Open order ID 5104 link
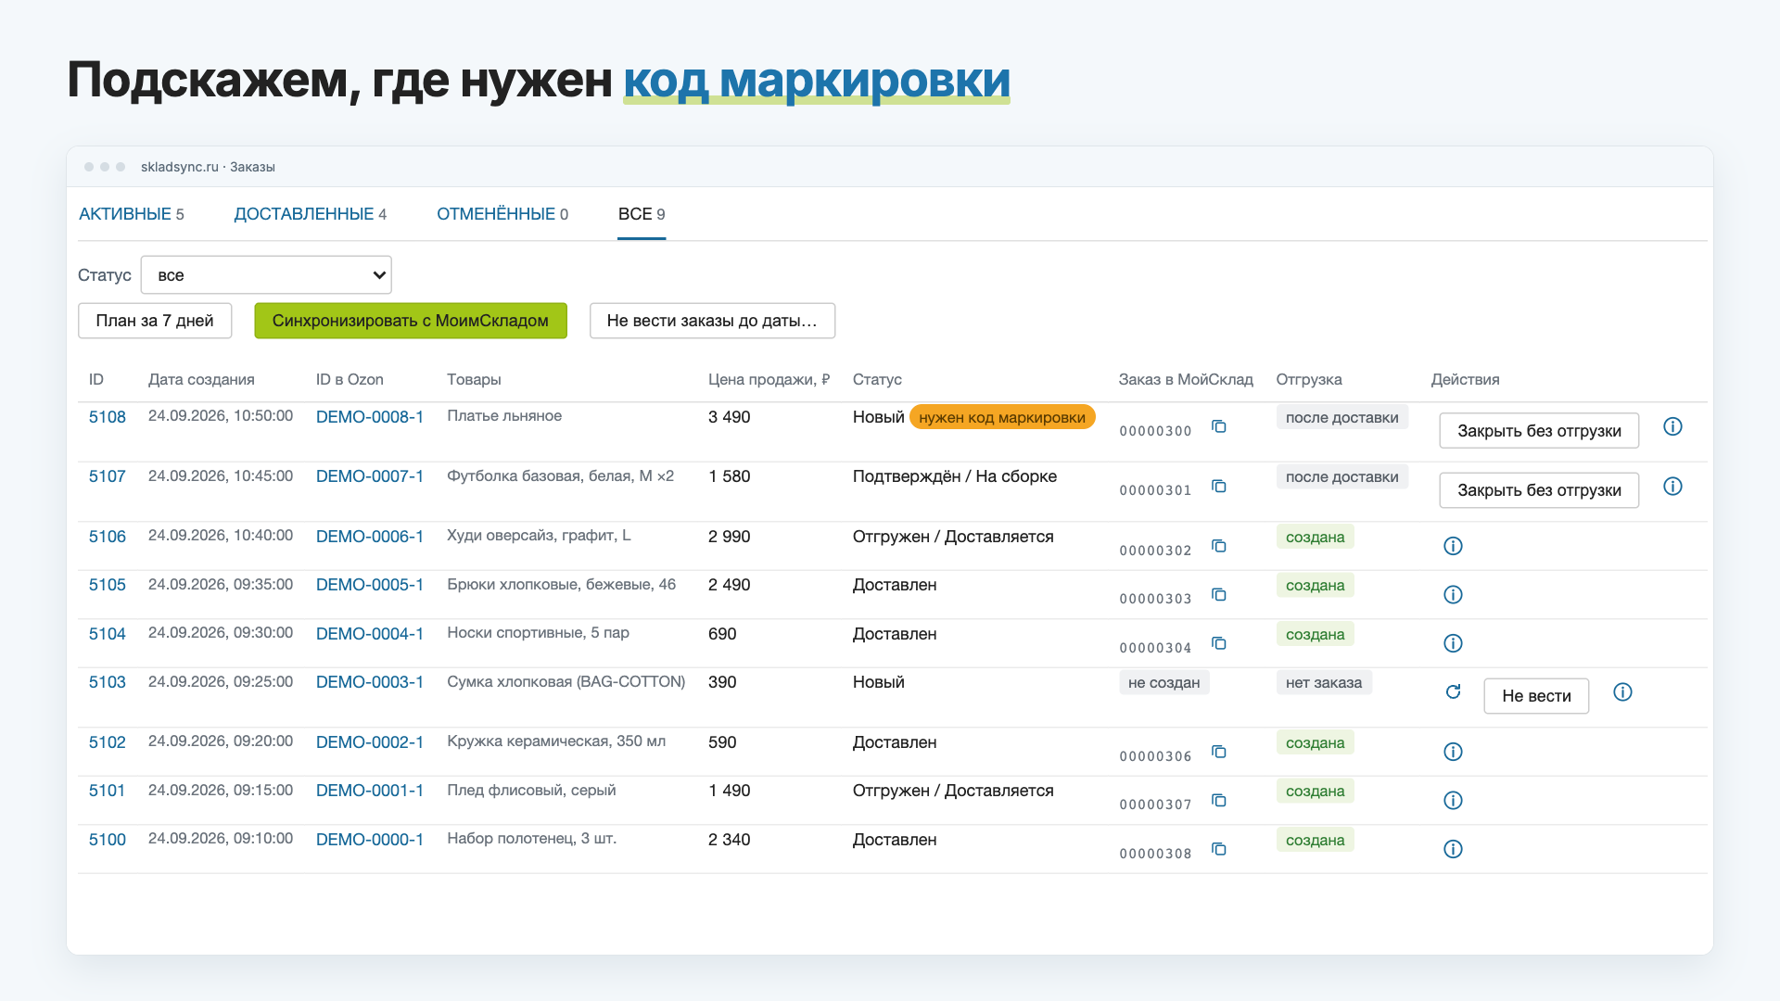 click(x=108, y=634)
